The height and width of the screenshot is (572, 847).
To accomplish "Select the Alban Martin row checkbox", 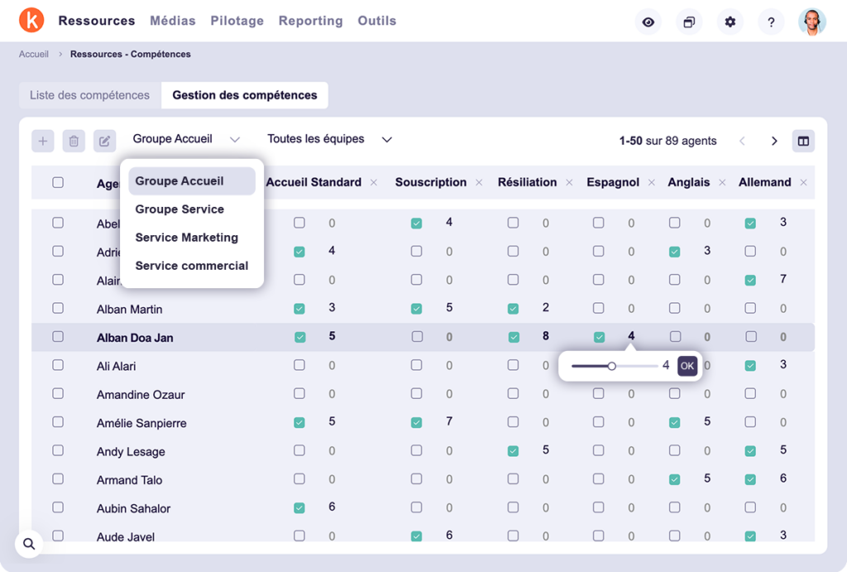I will point(58,308).
